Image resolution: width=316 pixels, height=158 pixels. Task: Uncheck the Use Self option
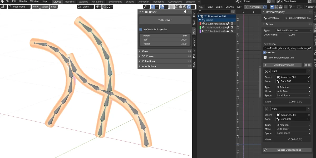265,52
